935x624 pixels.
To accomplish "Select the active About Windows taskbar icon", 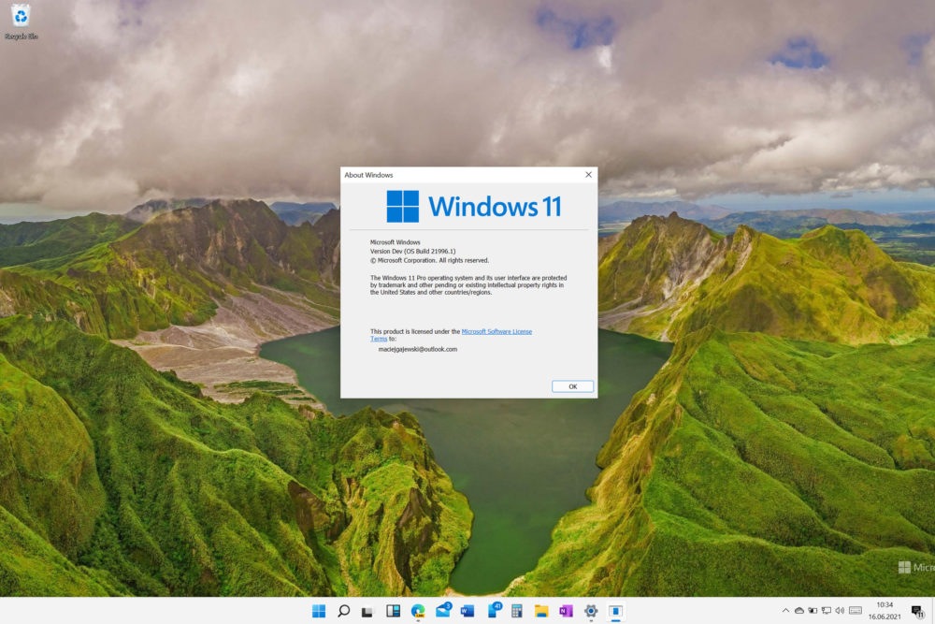I will coord(616,611).
